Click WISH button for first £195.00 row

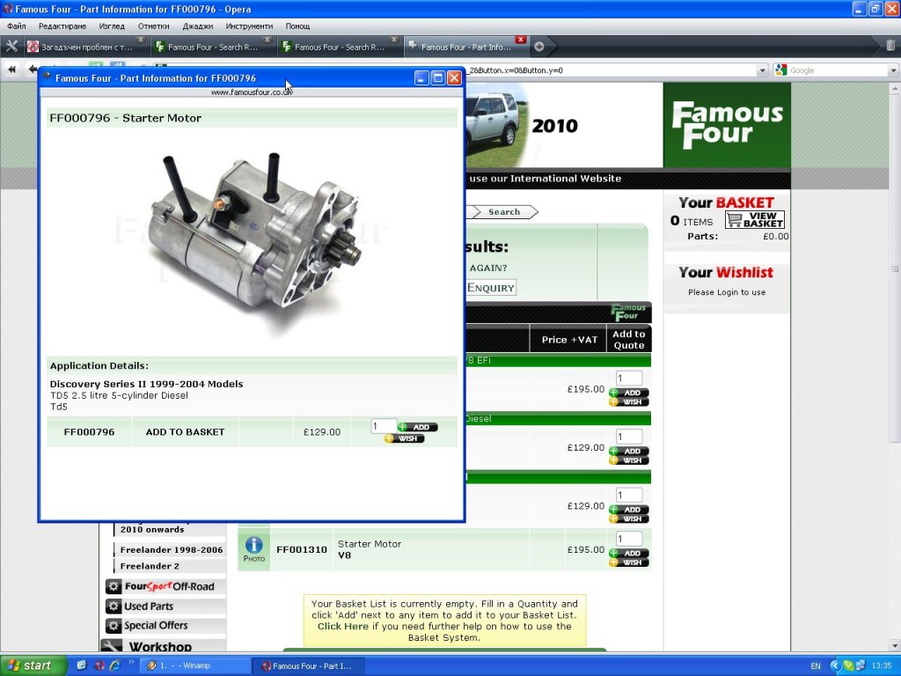[628, 401]
